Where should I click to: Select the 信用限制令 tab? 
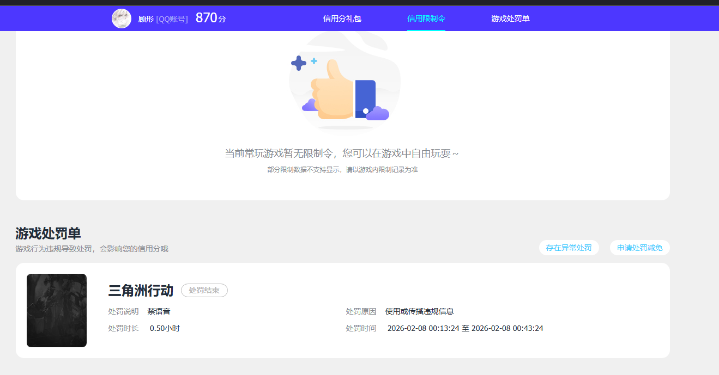pos(426,19)
